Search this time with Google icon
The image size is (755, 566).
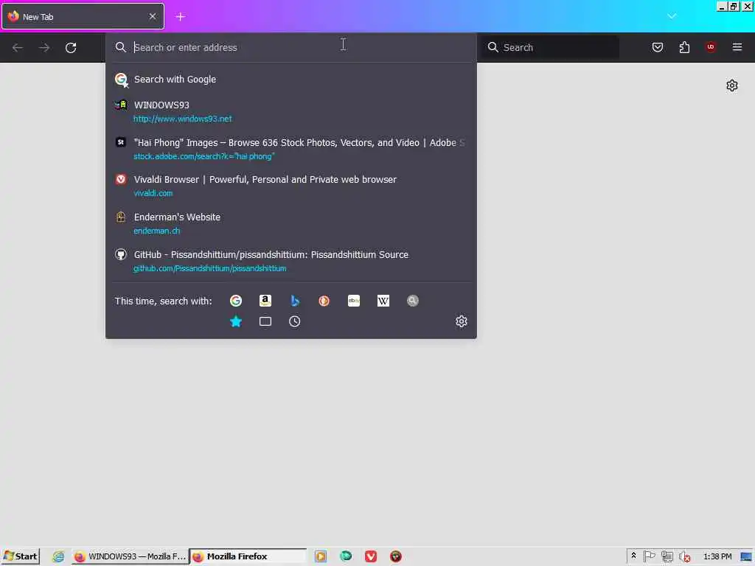point(236,301)
